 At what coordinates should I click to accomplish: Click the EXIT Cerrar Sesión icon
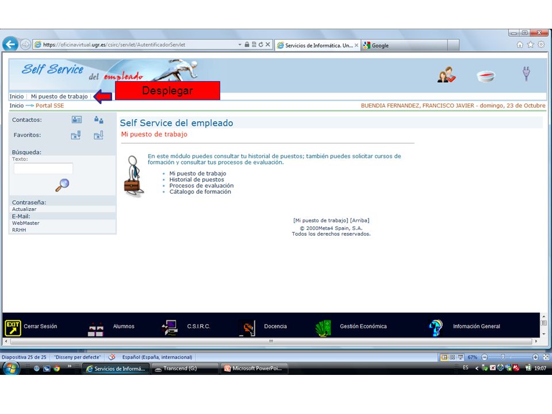13,328
